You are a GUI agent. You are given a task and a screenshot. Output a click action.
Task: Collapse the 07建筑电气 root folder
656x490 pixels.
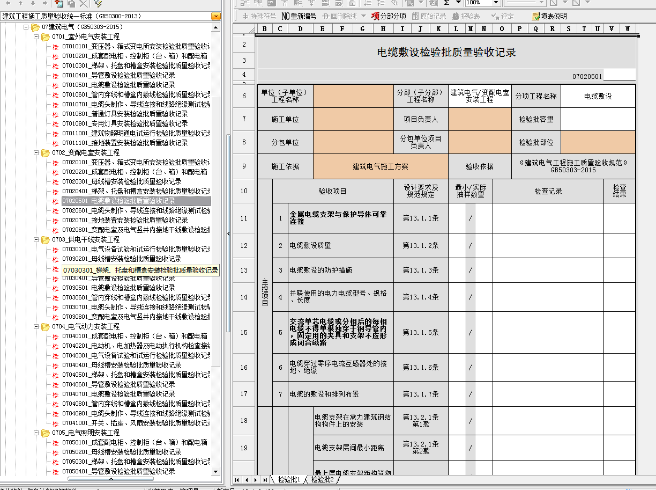(26, 27)
